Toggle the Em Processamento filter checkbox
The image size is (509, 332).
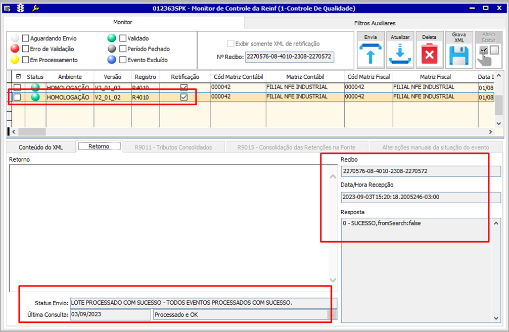click(25, 60)
